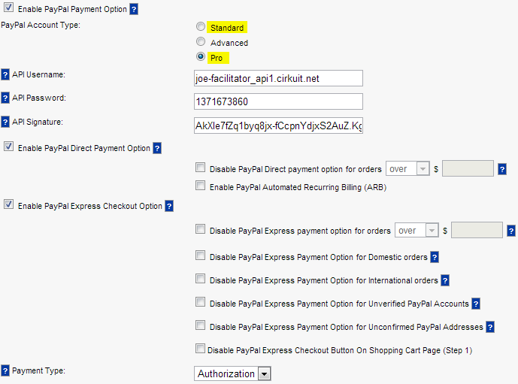Check Disable Express for International orders
518x384 pixels.
(200, 278)
